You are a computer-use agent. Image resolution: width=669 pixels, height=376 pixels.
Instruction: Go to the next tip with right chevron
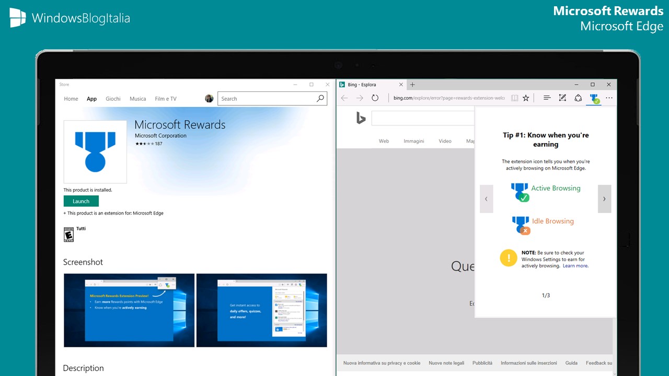click(604, 199)
